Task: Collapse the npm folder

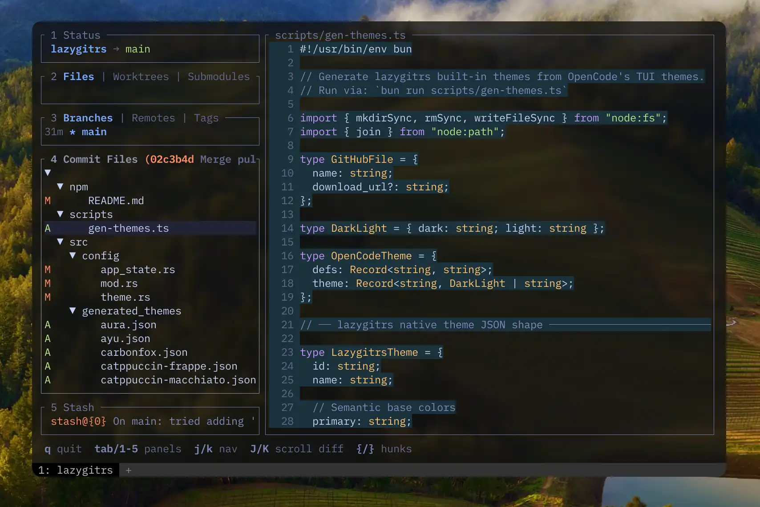Action: pyautogui.click(x=60, y=186)
